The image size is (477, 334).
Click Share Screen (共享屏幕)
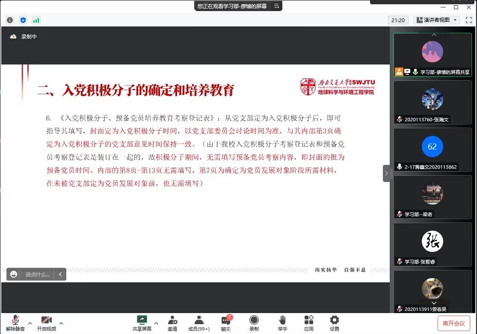click(142, 323)
